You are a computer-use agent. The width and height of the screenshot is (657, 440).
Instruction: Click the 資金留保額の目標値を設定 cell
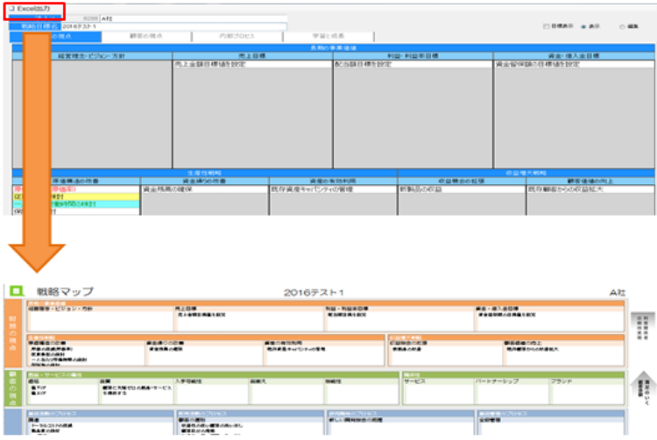[x=531, y=64]
